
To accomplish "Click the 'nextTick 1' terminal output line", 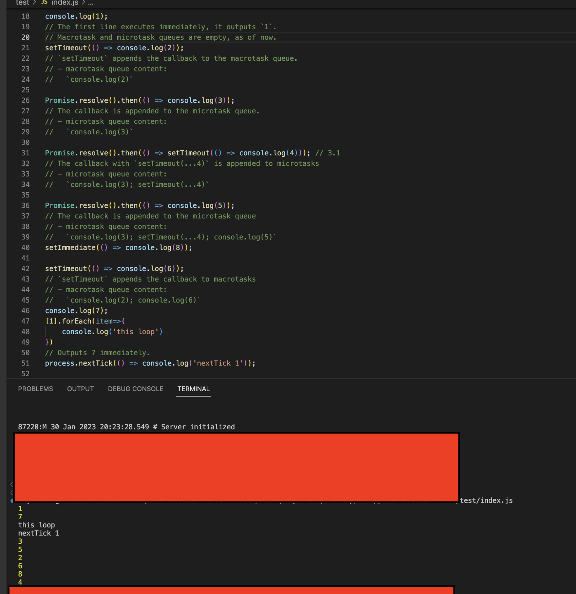I will click(x=38, y=533).
